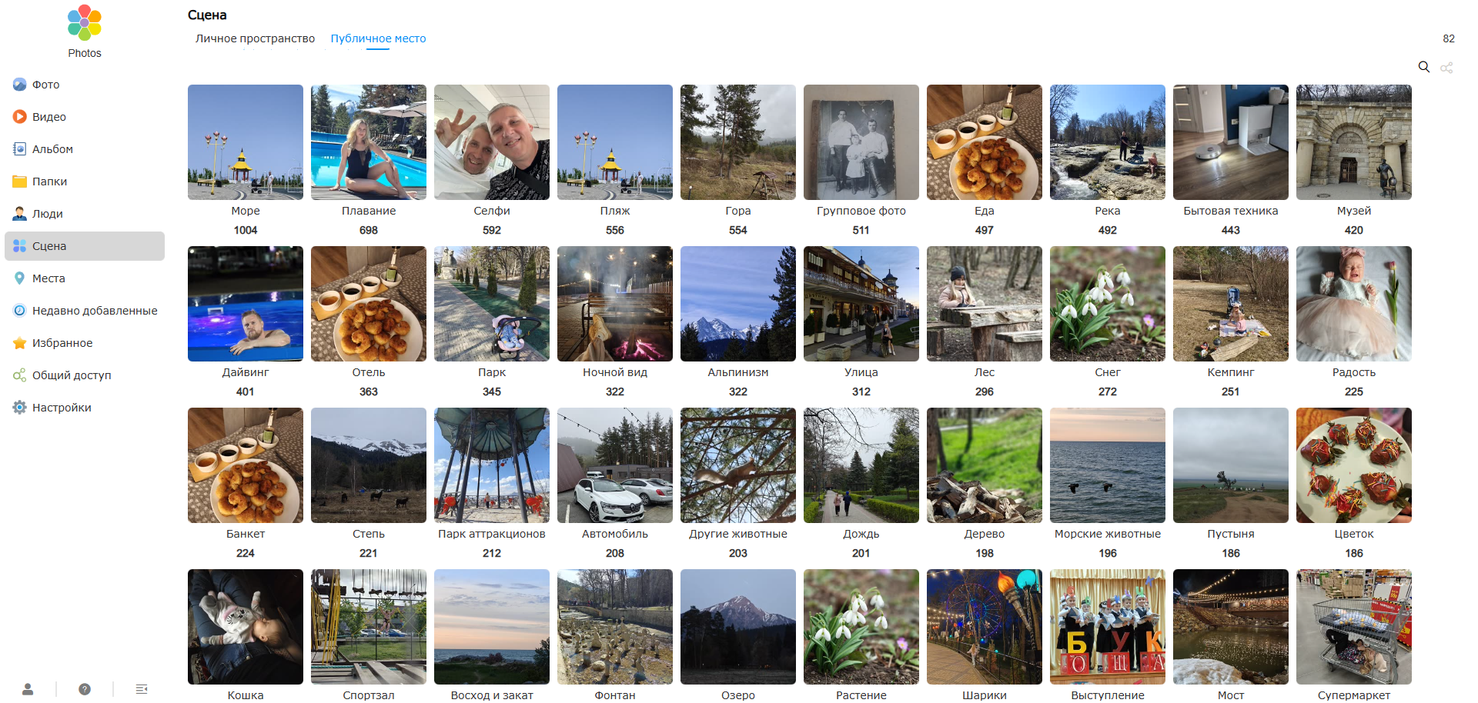
Task: Go to Люди in the sidebar
Action: 48,214
